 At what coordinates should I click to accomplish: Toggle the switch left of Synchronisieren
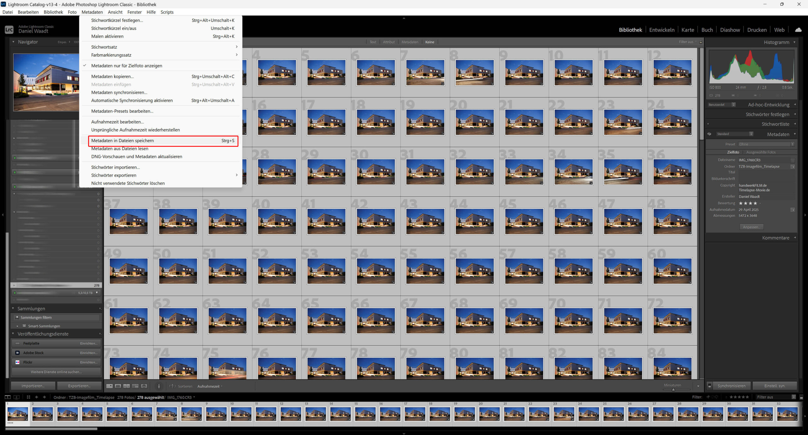(x=710, y=386)
